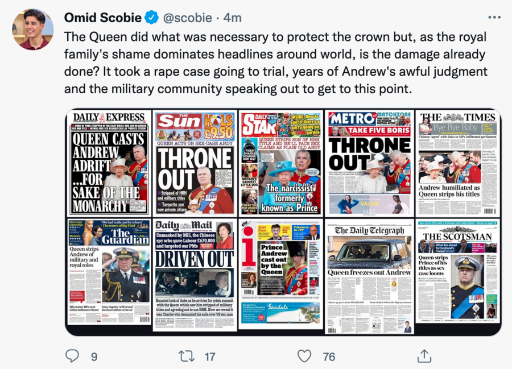Open the i newspaper front page
Image resolution: width=512 pixels, height=369 pixels.
(281, 273)
